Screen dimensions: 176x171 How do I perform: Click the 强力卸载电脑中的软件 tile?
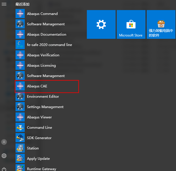161,24
